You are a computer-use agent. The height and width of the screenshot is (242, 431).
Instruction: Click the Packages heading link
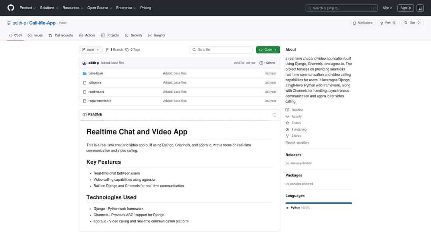click(x=294, y=176)
